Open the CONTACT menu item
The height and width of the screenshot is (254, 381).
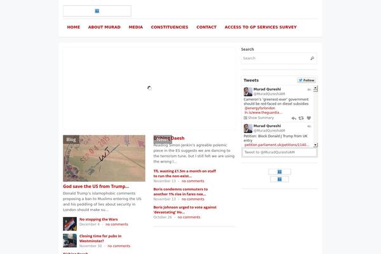point(206,27)
